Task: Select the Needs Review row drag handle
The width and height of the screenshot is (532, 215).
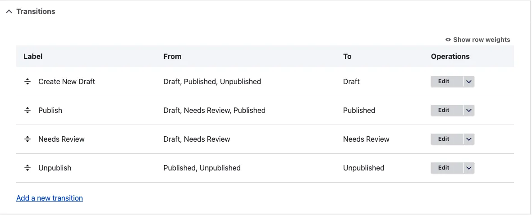Action: pyautogui.click(x=28, y=139)
